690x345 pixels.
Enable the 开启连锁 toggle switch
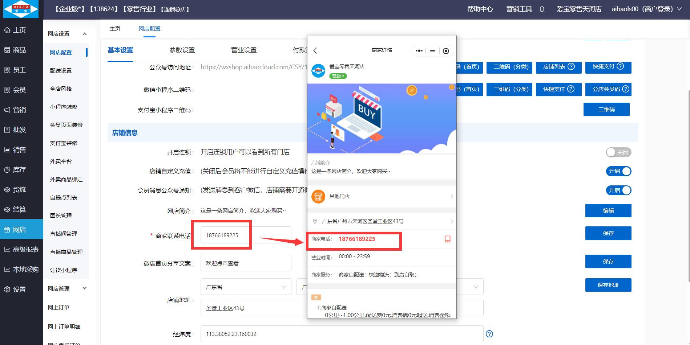click(x=618, y=152)
